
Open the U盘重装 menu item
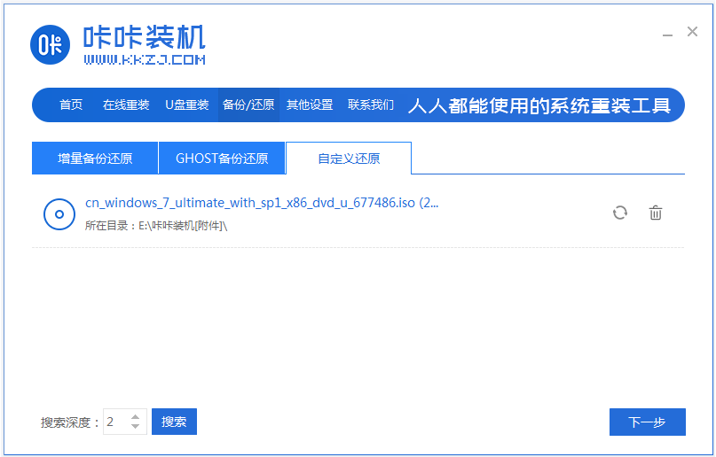click(x=187, y=105)
